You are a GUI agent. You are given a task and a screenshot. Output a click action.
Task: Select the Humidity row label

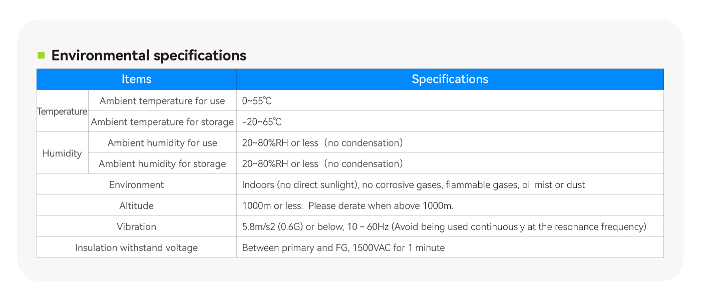click(62, 153)
